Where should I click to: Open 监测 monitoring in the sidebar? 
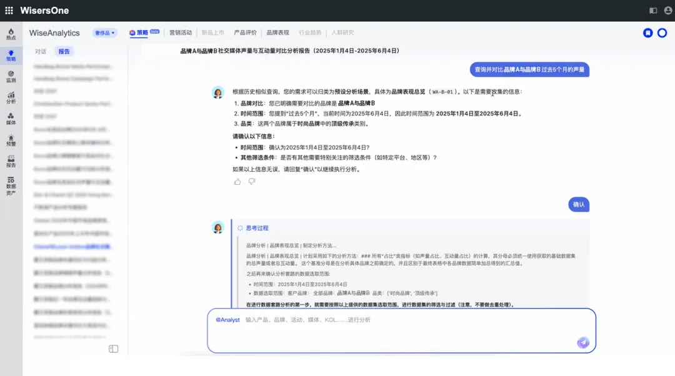[11, 76]
